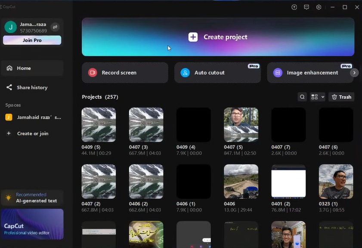Click the blue Auto cutout icon

pos(185,72)
